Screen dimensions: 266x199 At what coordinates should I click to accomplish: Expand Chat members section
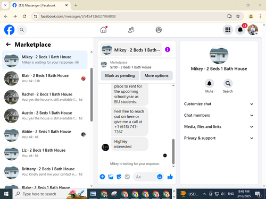(x=219, y=115)
